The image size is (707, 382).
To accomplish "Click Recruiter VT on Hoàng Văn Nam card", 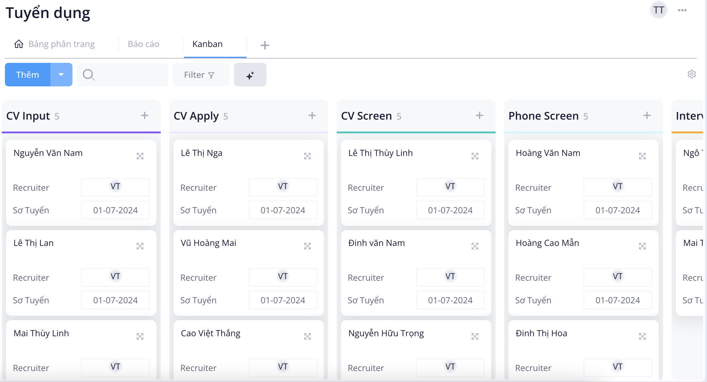I will pos(618,187).
